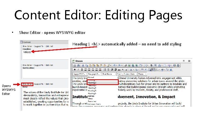The height and width of the screenshot is (123, 197).
Task: Click the Insert Table icon
Action: point(140,65)
